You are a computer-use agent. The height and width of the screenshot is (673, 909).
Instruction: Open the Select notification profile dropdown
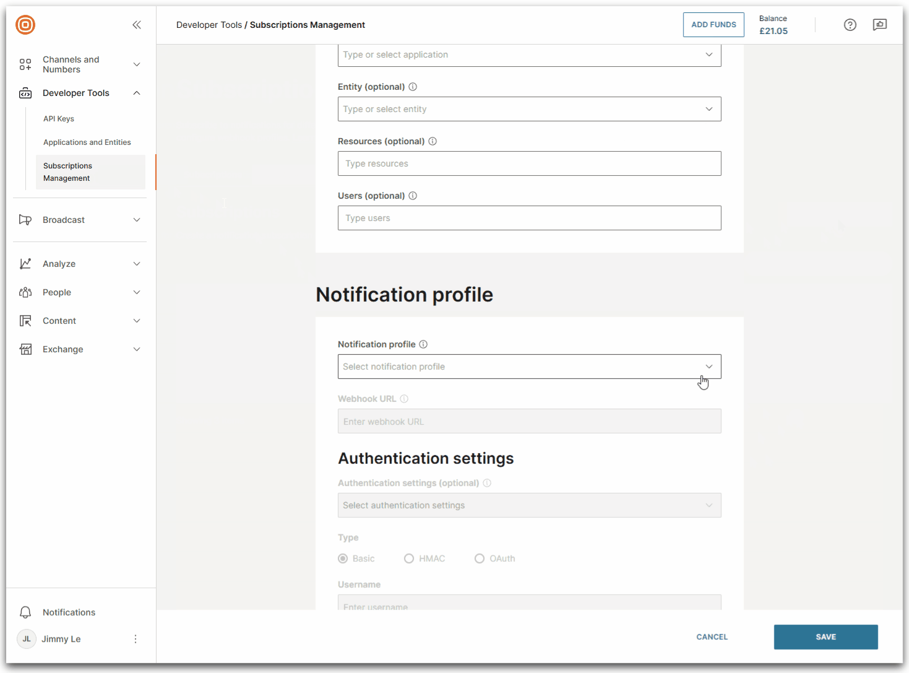(x=530, y=367)
